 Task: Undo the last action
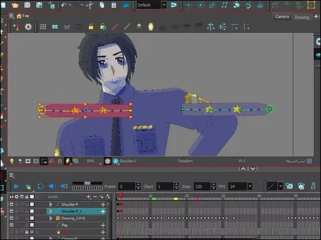point(64,5)
